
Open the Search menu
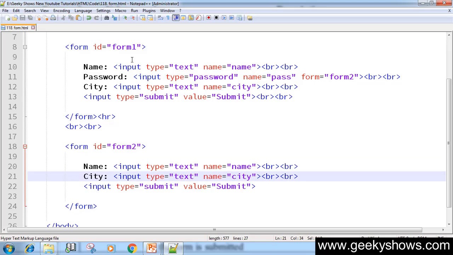pos(30,11)
